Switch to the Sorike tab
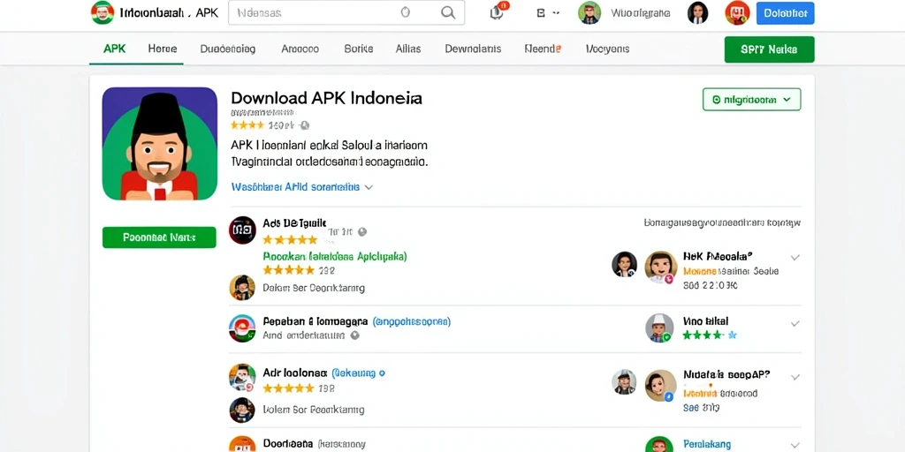This screenshot has width=905, height=452. coord(359,49)
